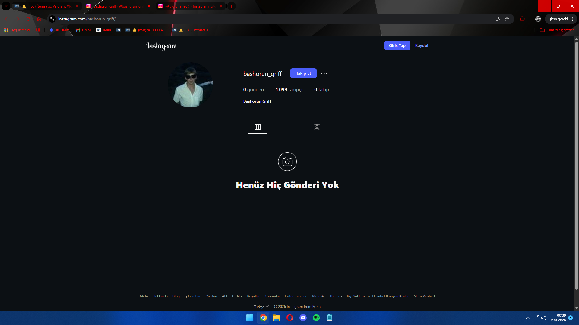Open the Chrome profile avatar

click(x=538, y=19)
